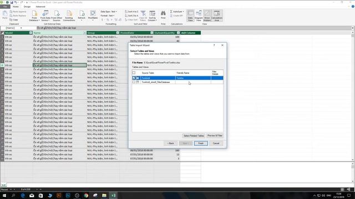Open the Windows Start menu

[x=4, y=195]
